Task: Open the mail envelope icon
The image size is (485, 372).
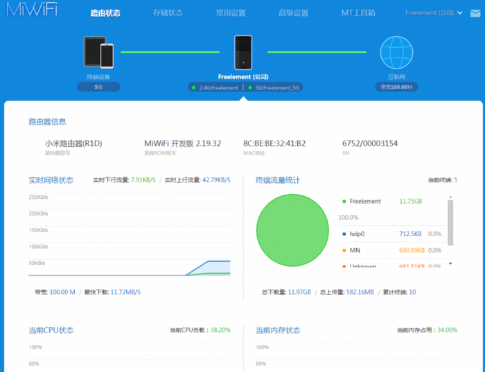Action: click(475, 13)
